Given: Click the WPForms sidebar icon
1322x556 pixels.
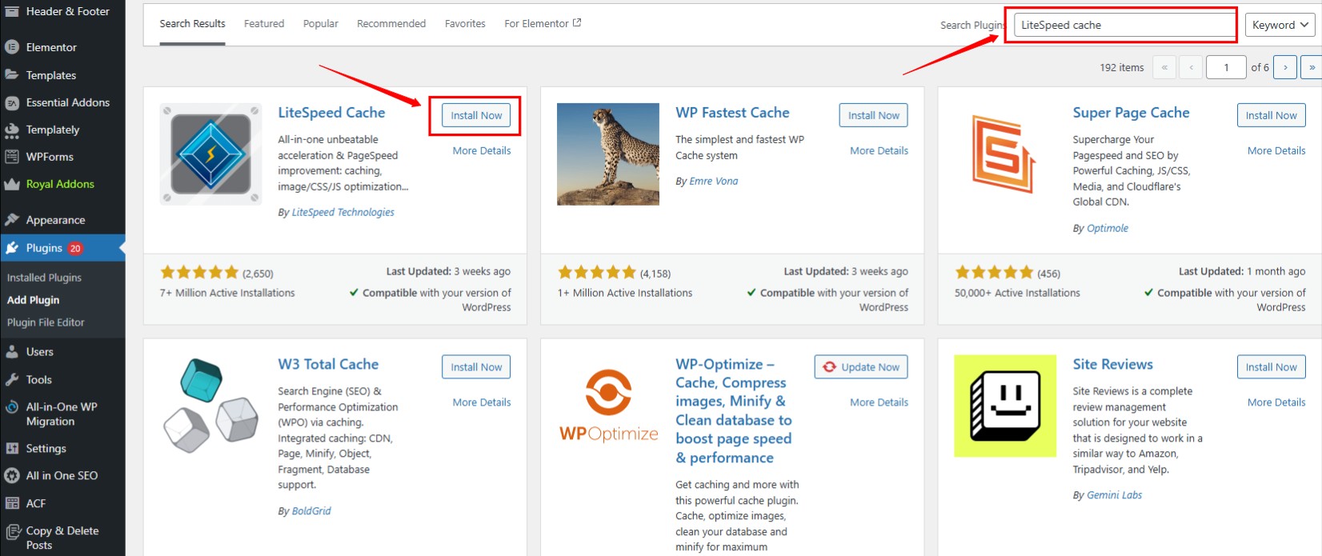Looking at the screenshot, I should tap(12, 157).
